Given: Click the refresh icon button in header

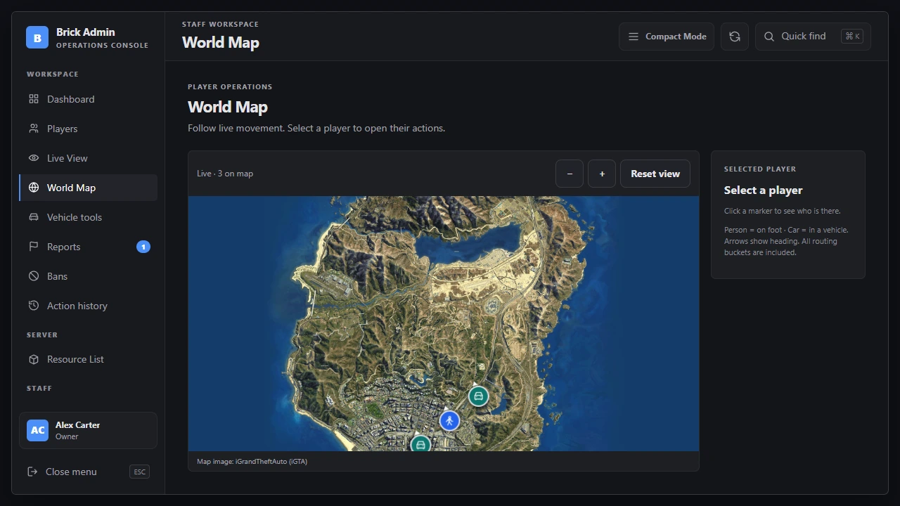Looking at the screenshot, I should [x=735, y=37].
